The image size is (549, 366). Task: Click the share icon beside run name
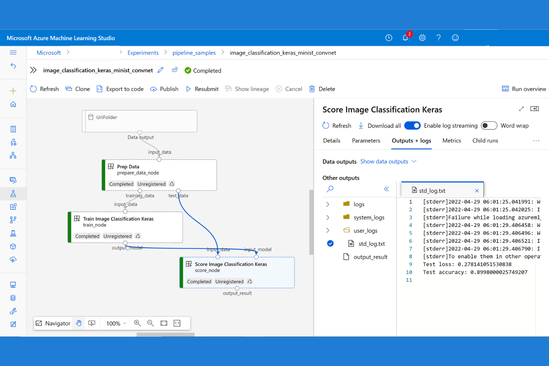[175, 70]
